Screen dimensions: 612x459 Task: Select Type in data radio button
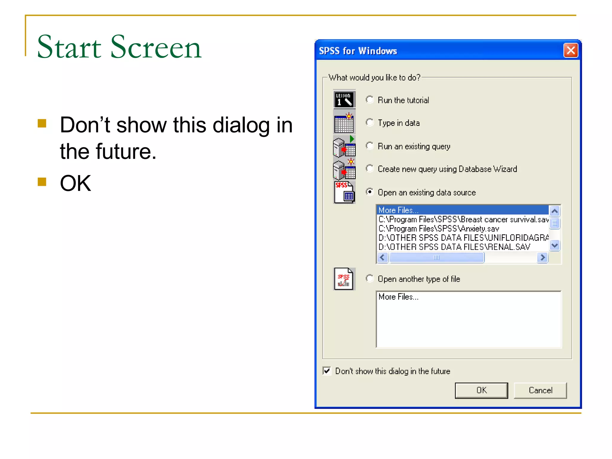(x=370, y=123)
